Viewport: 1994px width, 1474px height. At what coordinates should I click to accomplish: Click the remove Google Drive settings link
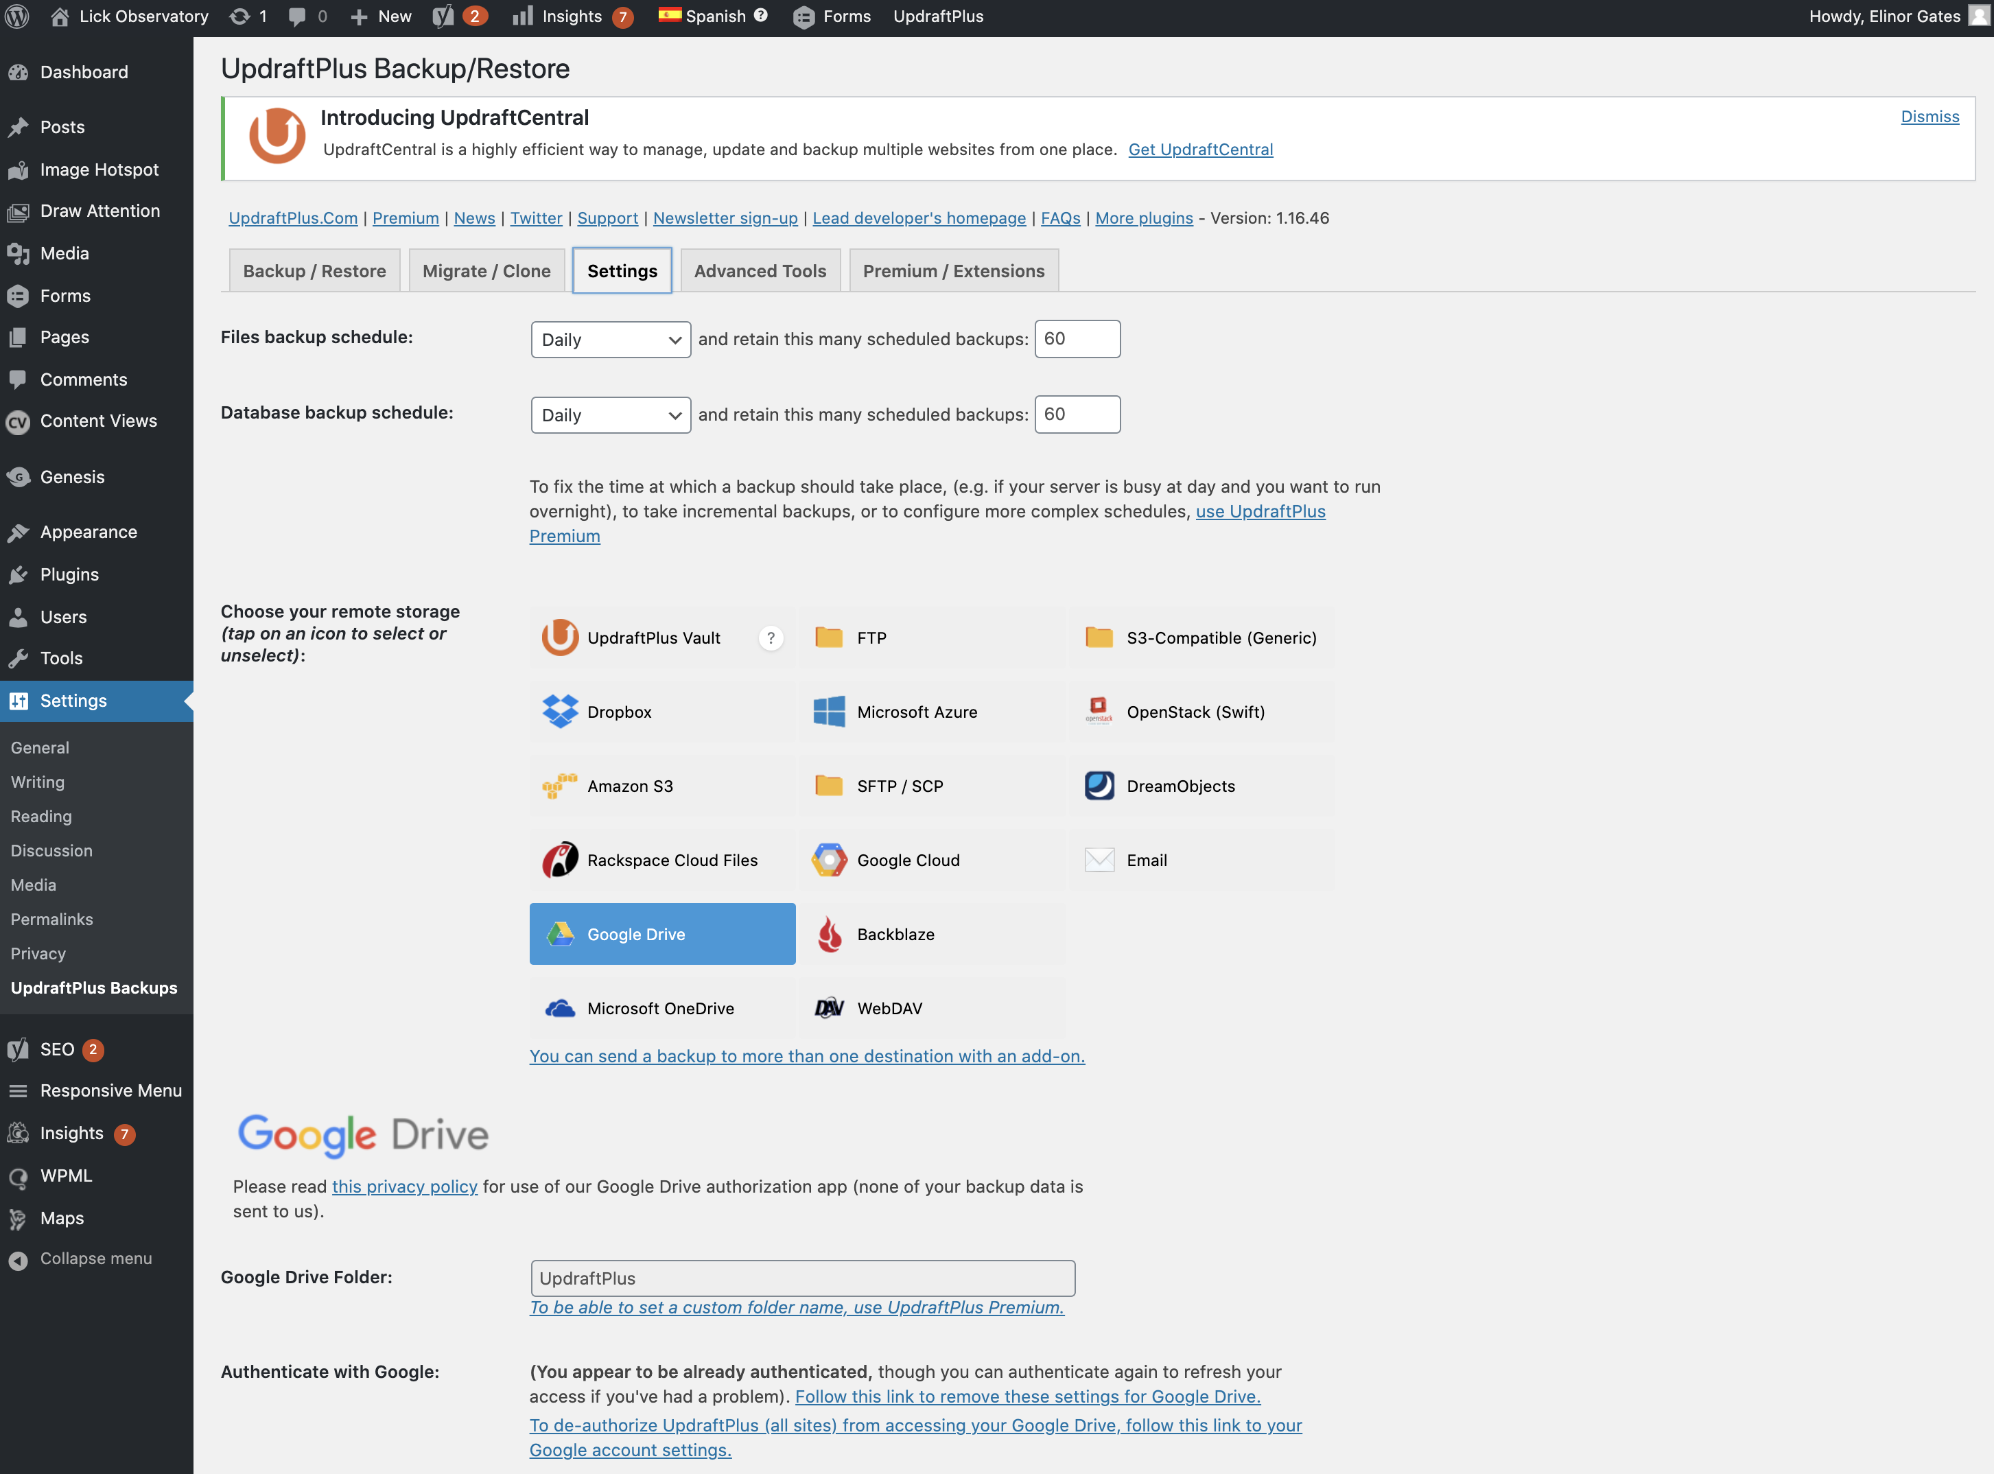click(x=1028, y=1396)
